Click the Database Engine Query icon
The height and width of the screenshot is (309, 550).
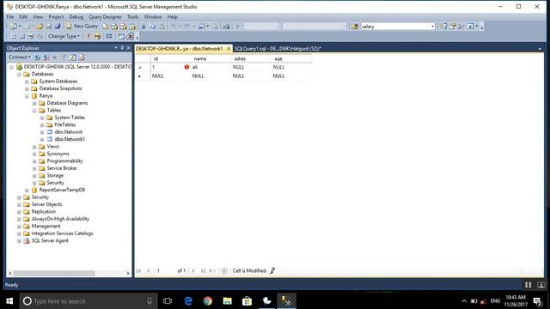pyautogui.click(x=106, y=27)
